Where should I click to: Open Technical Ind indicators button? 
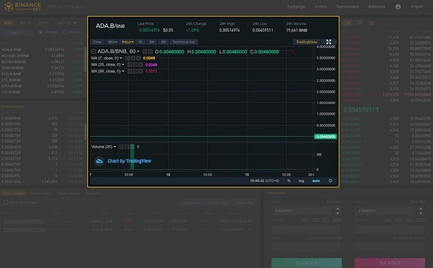(184, 42)
